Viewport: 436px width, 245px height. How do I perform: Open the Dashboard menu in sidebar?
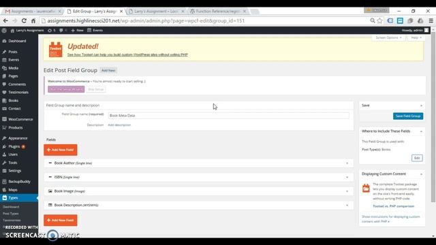point(17,41)
